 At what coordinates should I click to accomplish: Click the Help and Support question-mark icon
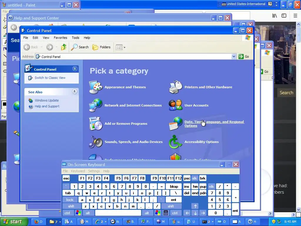(x=31, y=106)
